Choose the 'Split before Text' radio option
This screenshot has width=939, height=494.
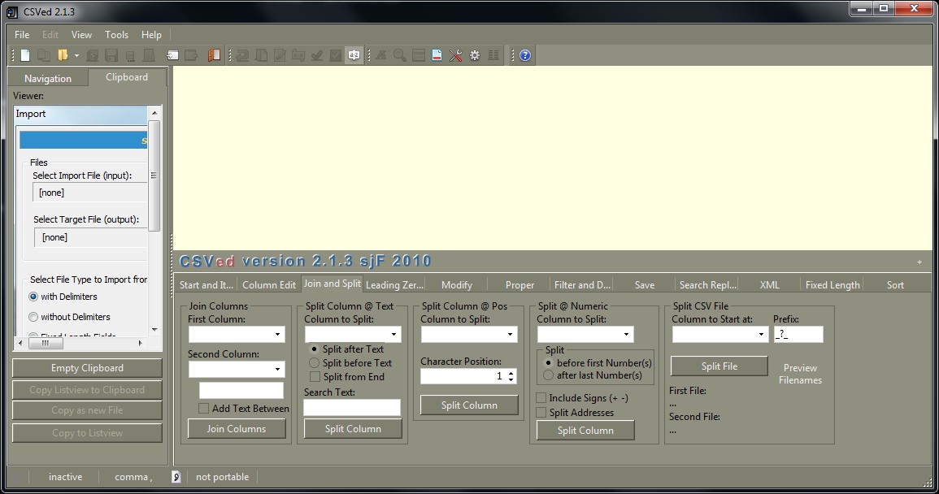pyautogui.click(x=315, y=363)
